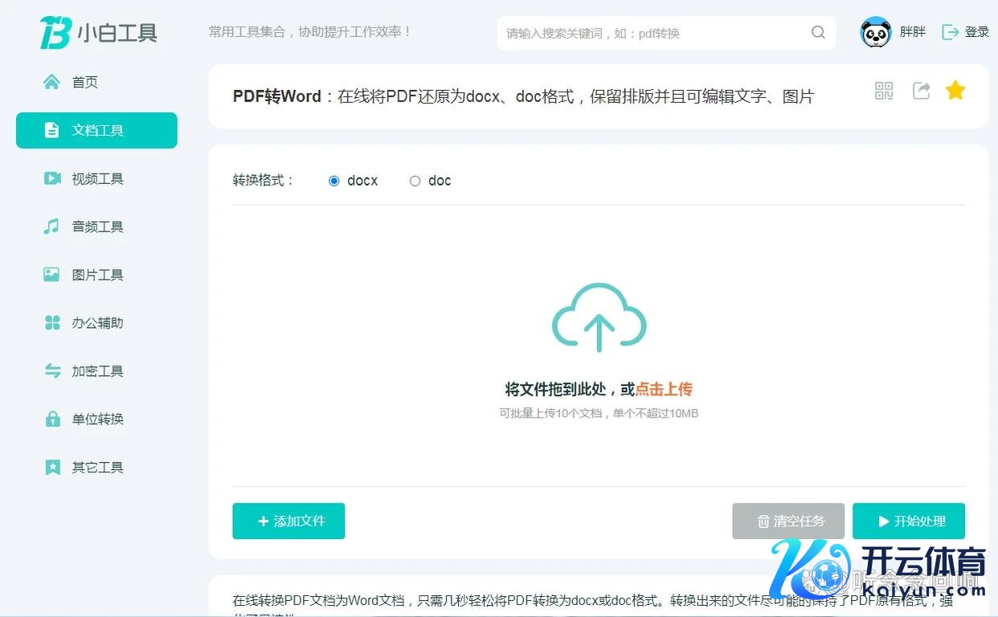Click the cloud upload icon

coord(599,317)
